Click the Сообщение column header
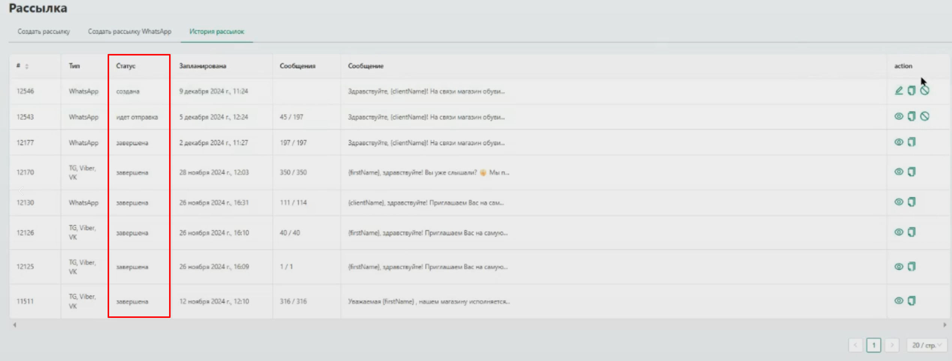Viewport: 952px width, 361px height. click(x=366, y=66)
